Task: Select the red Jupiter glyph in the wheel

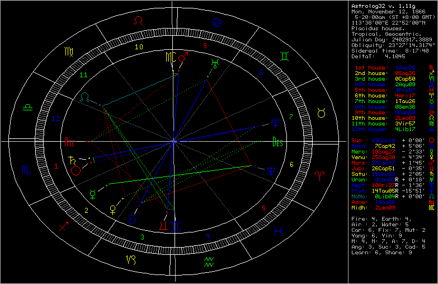Action: [x=163, y=225]
